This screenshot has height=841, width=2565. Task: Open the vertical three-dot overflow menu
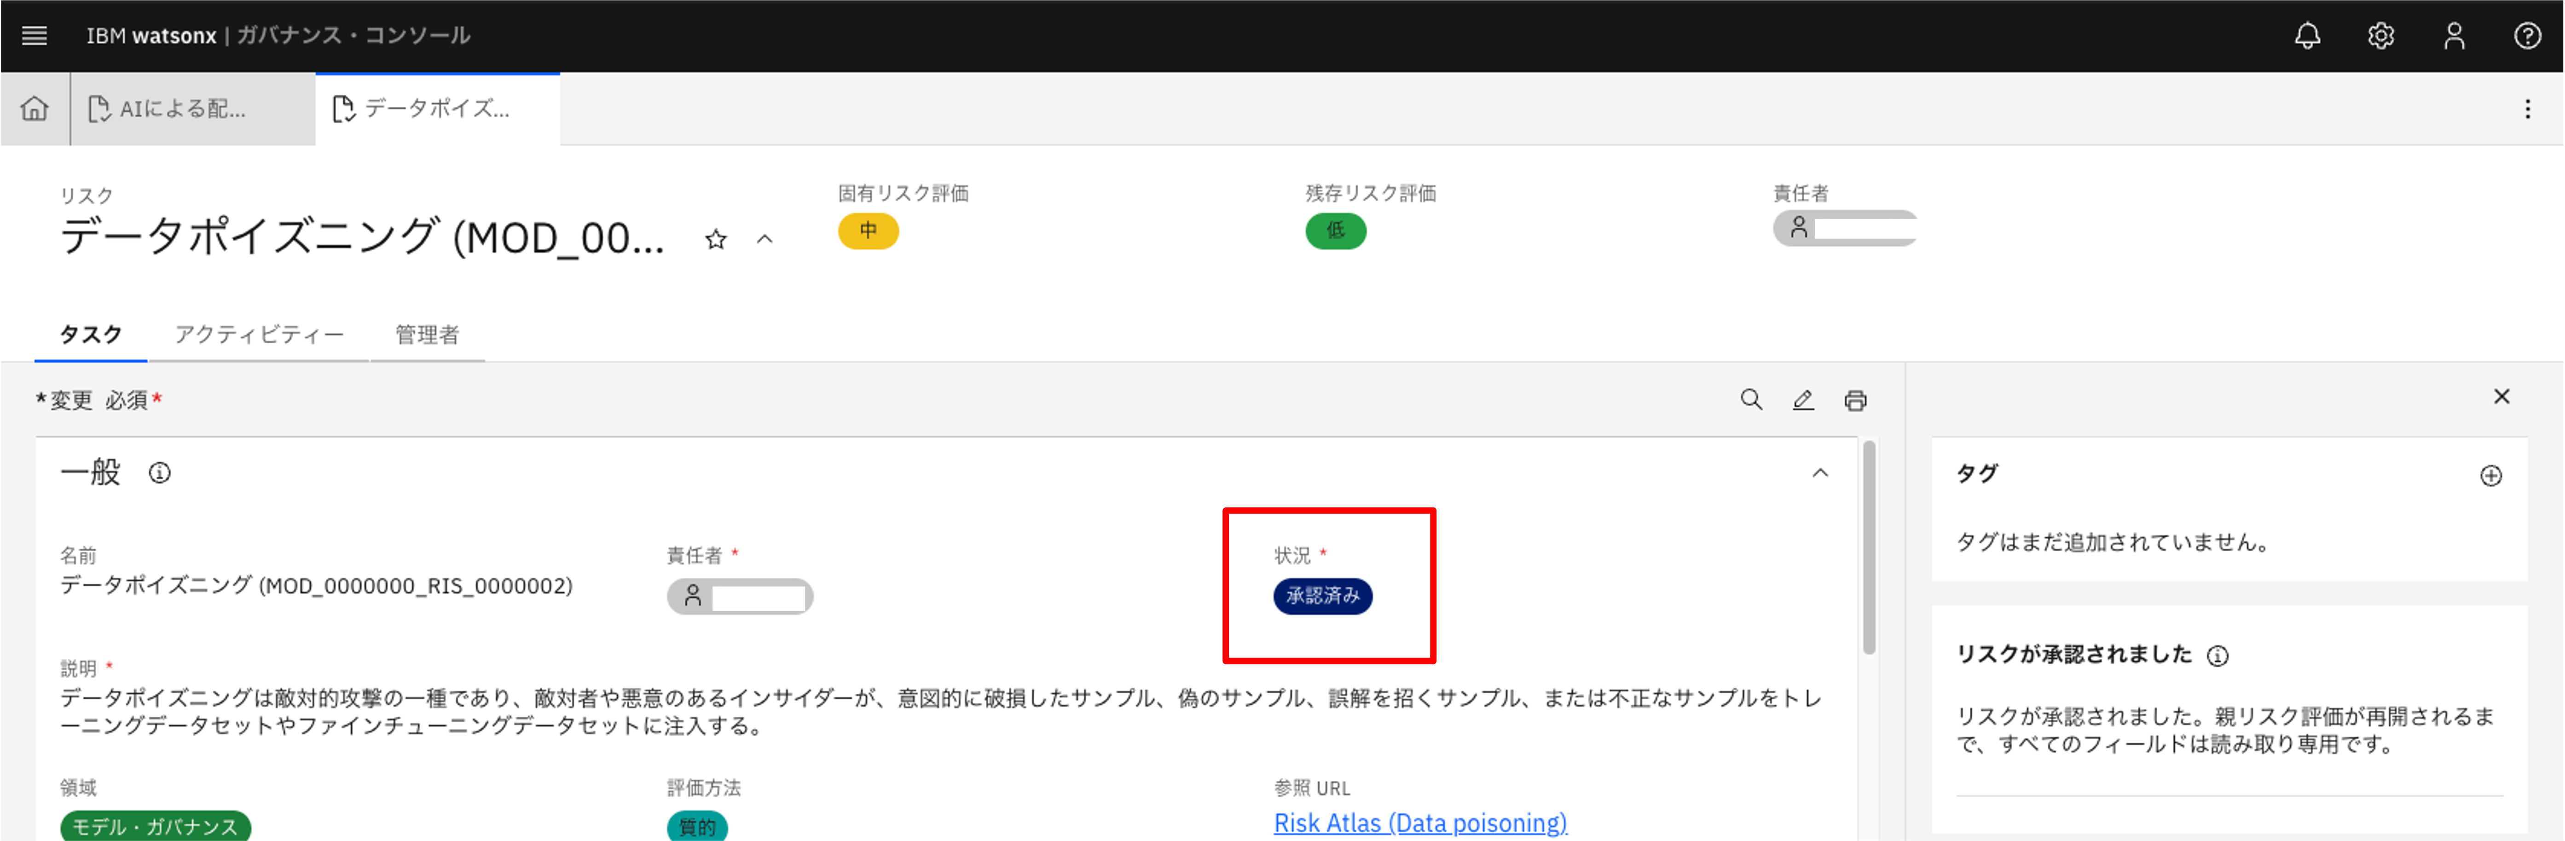[2527, 109]
